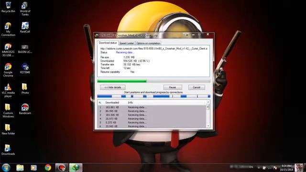Select connection row 6 with 33.065 KB
Viewport: 306px width, 172px height.
[152, 126]
